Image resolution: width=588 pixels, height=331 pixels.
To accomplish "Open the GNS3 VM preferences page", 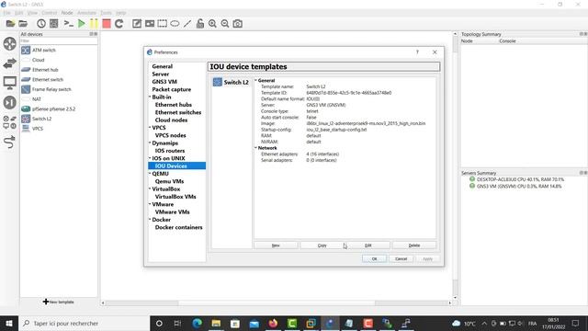I will 164,82.
